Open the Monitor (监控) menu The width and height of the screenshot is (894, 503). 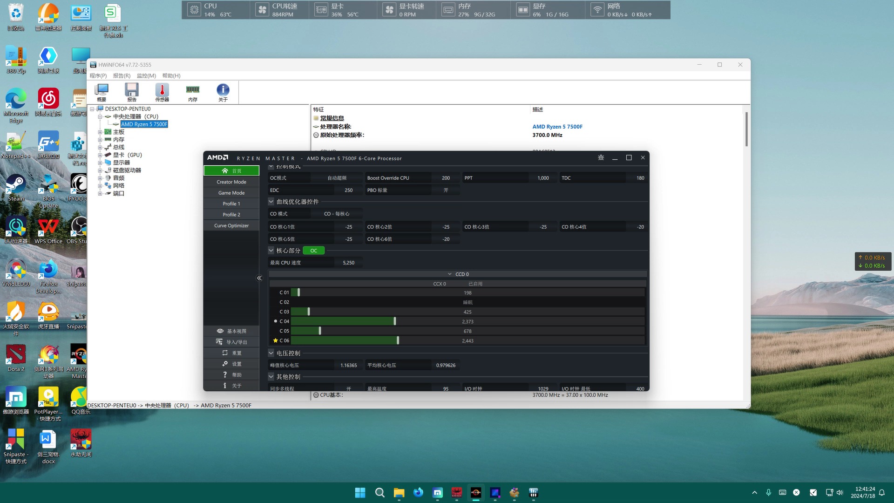tap(146, 75)
